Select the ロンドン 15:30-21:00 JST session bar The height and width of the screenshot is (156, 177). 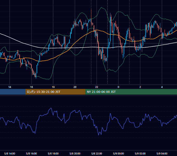pos(55,92)
